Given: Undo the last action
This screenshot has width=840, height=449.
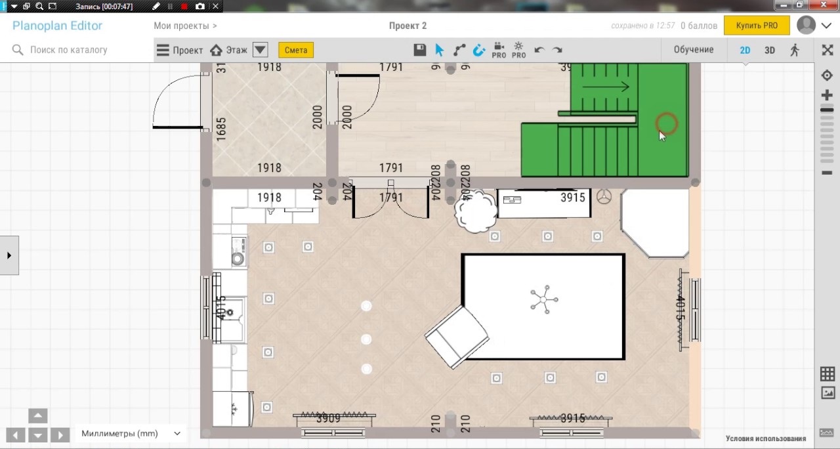Looking at the screenshot, I should (539, 50).
